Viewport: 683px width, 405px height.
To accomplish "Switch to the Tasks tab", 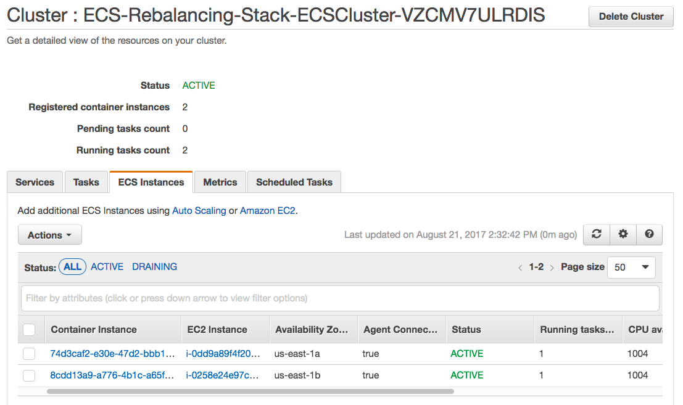I will click(86, 182).
